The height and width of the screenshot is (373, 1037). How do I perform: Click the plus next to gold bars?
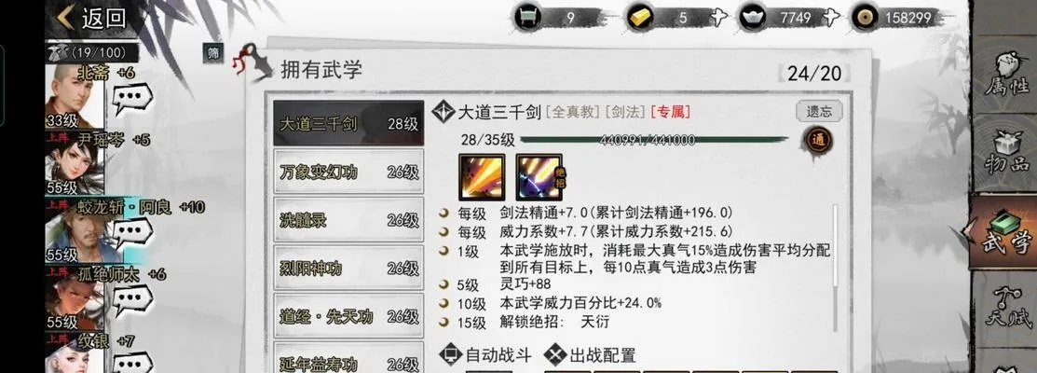[718, 18]
